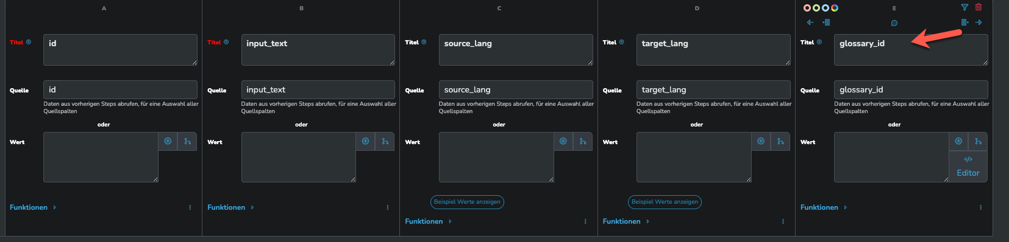Move column E left with the arrow icon

810,22
